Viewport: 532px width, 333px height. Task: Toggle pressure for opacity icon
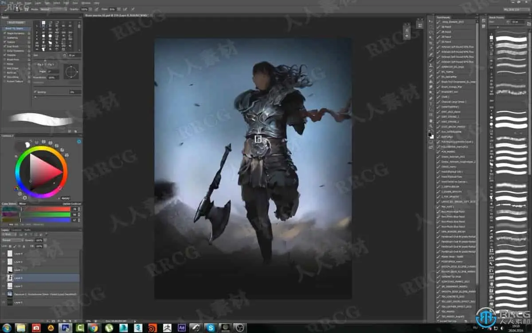pos(96,9)
